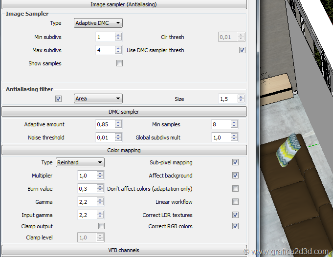Decrease Multiplier with down arrow
This screenshot has height=257, width=333.
pos(100,178)
